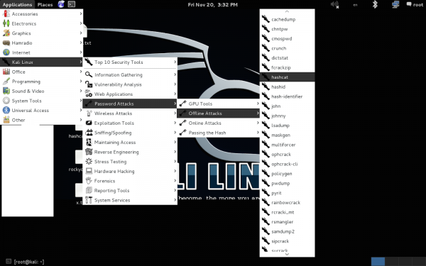
Task: Click the Reverse Engineering icon
Action: pos(89,152)
